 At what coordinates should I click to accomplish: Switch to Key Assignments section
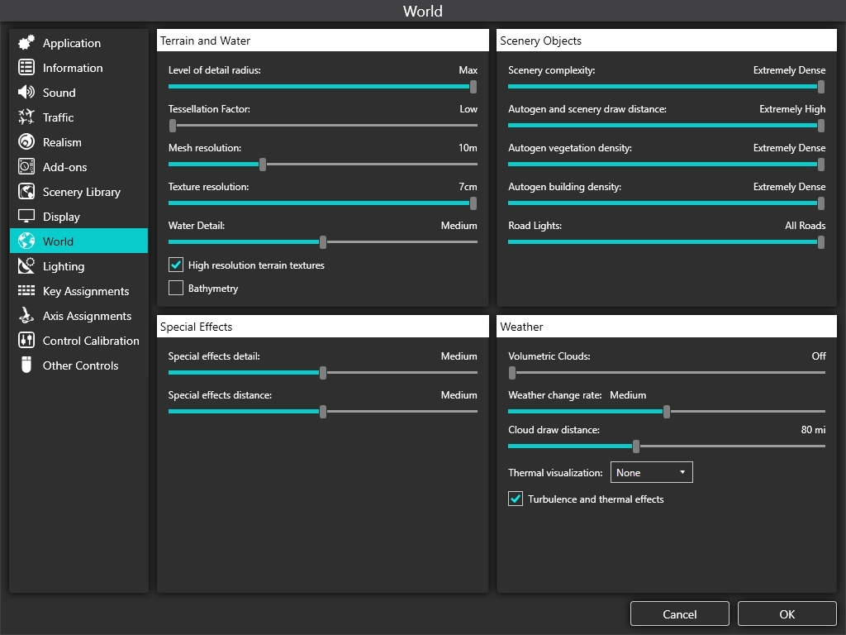point(85,291)
